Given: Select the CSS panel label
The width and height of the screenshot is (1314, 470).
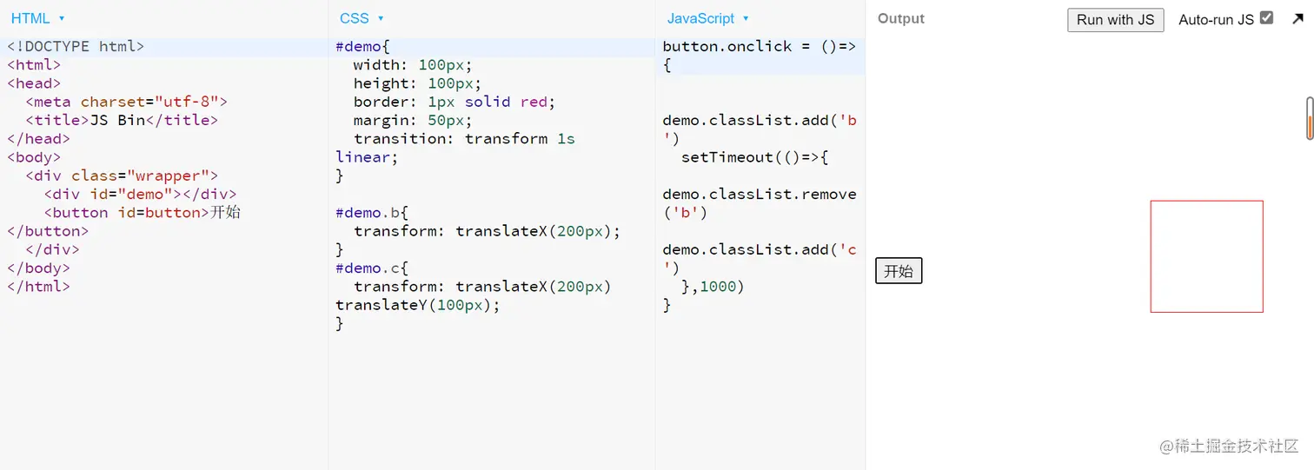Looking at the screenshot, I should tap(355, 18).
